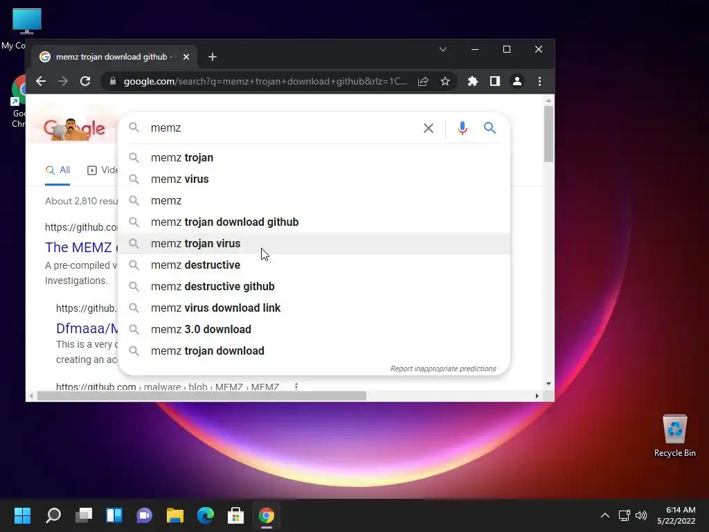Pick suggestion "memz trojan virus"
Image resolution: width=709 pixels, height=532 pixels.
click(x=314, y=243)
